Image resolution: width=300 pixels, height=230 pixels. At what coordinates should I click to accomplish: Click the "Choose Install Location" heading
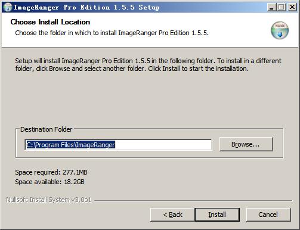(50, 22)
